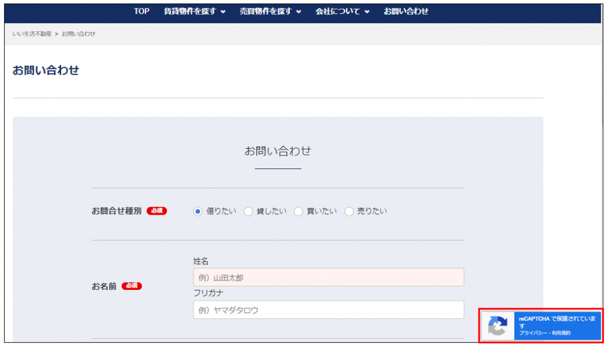608x348 pixels.
Task: Click the 必須 badge beside お名前
Action: pyautogui.click(x=132, y=286)
